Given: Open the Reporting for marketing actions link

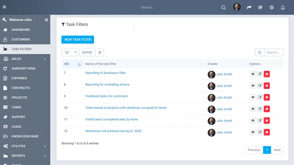Looking at the screenshot, I should (107, 84).
